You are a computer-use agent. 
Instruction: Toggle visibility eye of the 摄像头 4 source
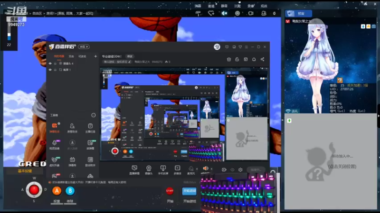coord(50,63)
